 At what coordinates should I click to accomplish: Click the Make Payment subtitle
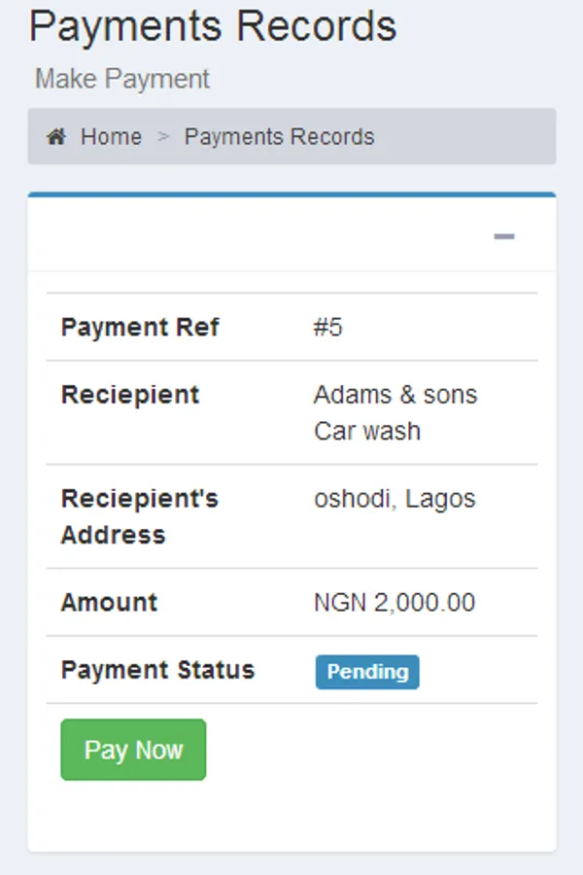click(x=121, y=79)
